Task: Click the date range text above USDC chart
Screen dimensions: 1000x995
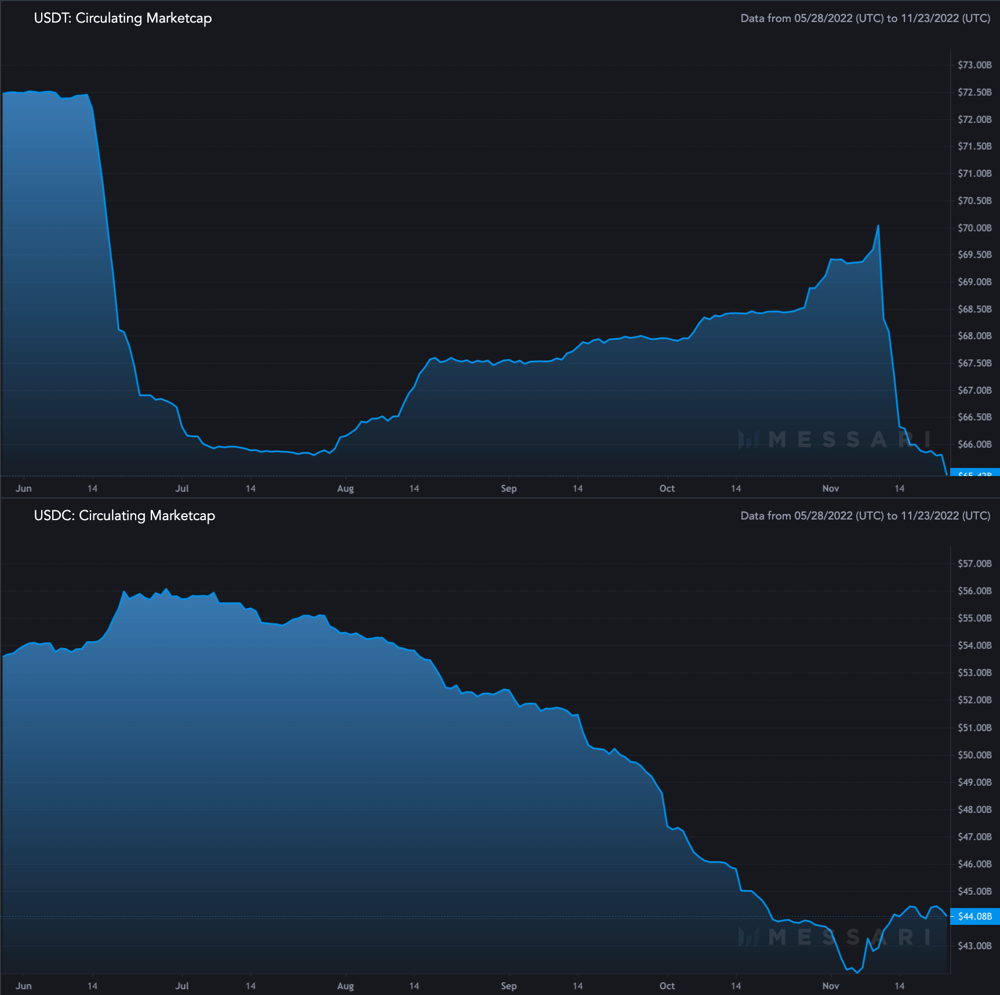Action: point(865,515)
